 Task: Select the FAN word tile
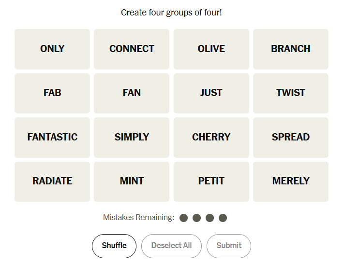pos(132,93)
